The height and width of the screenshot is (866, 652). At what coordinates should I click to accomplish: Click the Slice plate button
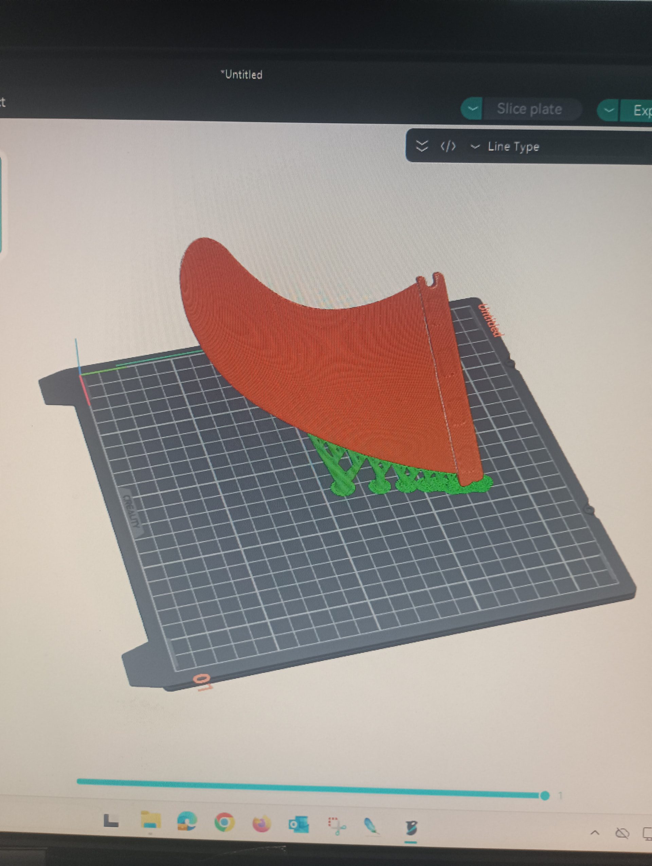point(529,109)
